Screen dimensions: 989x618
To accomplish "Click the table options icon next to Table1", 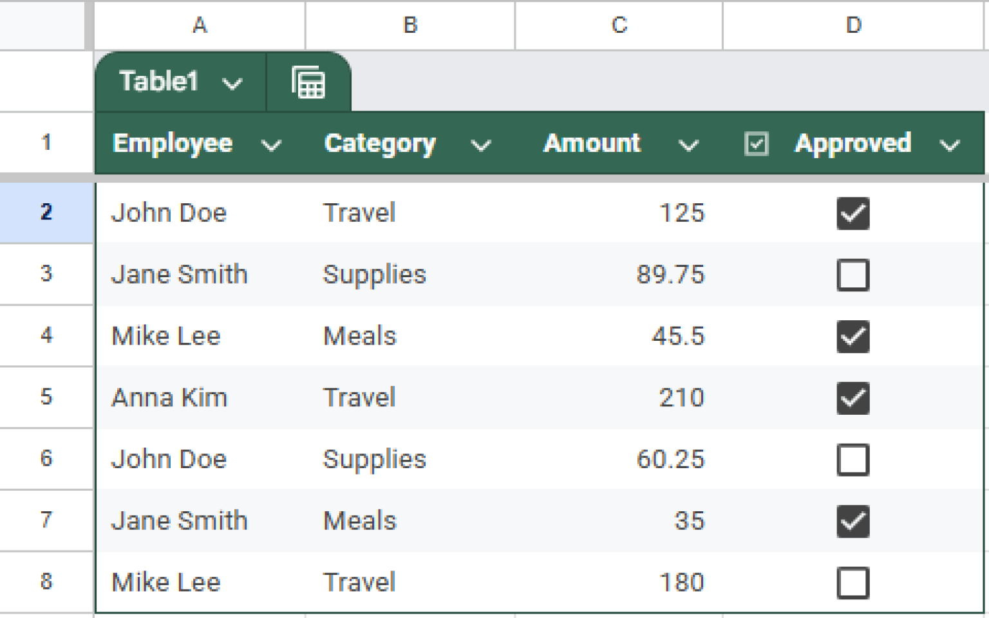I will [308, 82].
